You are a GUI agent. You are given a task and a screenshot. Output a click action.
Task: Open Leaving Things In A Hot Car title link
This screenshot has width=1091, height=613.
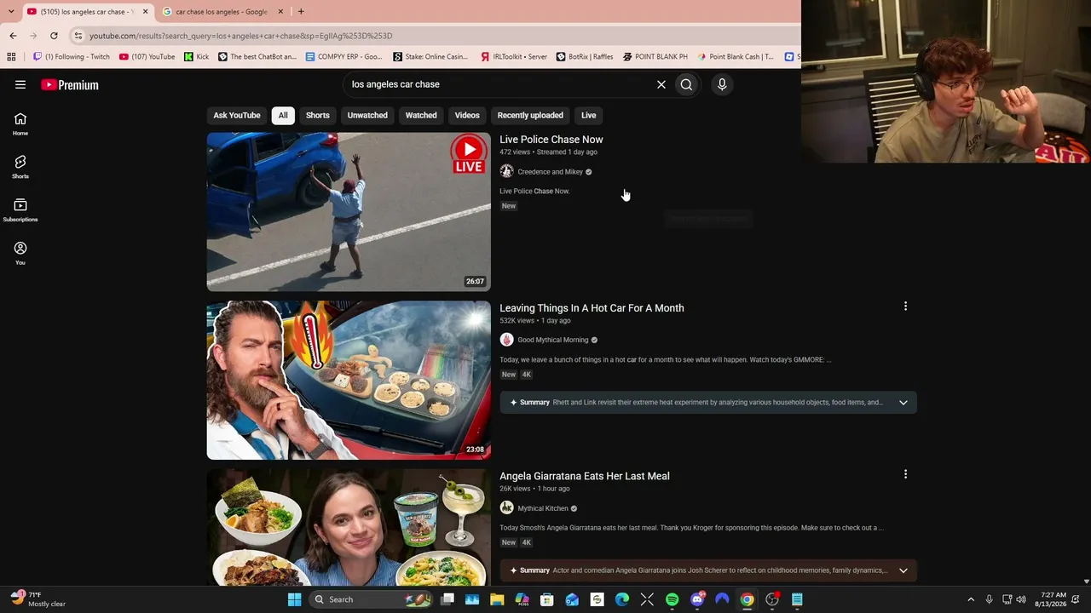pyautogui.click(x=592, y=308)
